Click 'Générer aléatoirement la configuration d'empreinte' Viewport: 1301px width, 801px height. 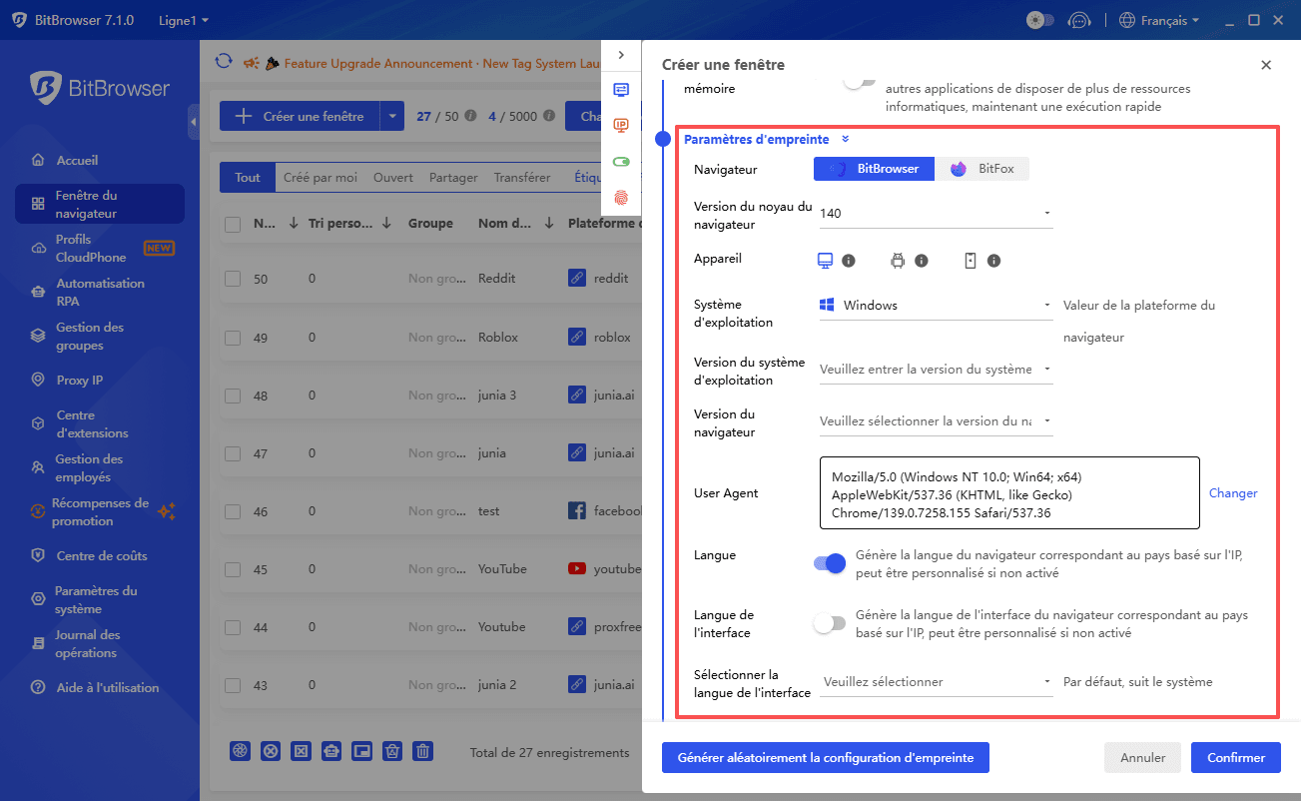point(825,757)
